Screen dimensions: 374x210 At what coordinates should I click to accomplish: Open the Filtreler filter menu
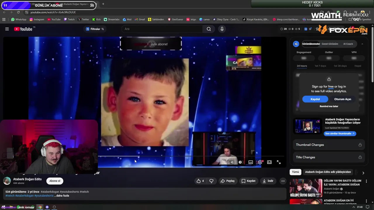pos(95,29)
